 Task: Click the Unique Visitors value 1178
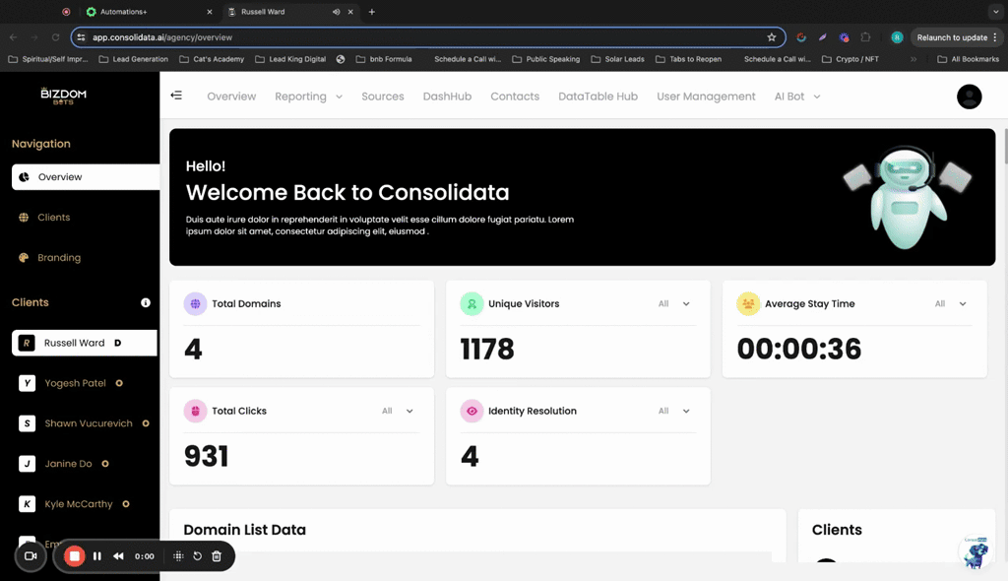click(x=487, y=349)
